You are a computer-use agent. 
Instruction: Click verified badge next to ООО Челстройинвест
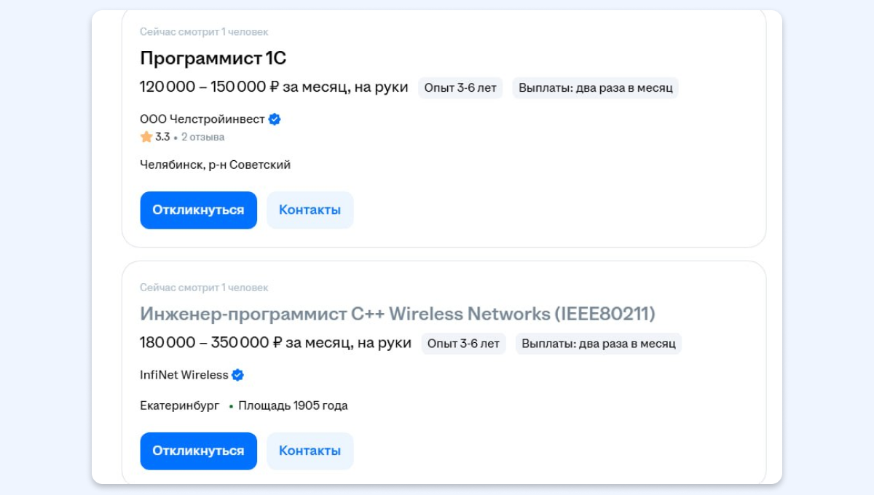(x=275, y=119)
